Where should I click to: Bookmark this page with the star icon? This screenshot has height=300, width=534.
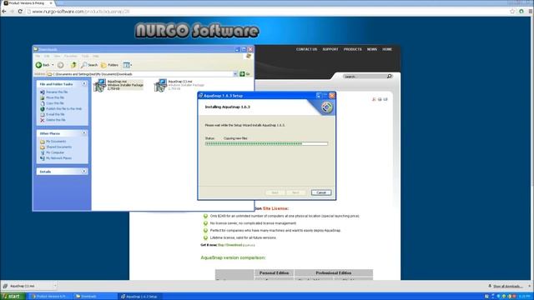(x=512, y=11)
